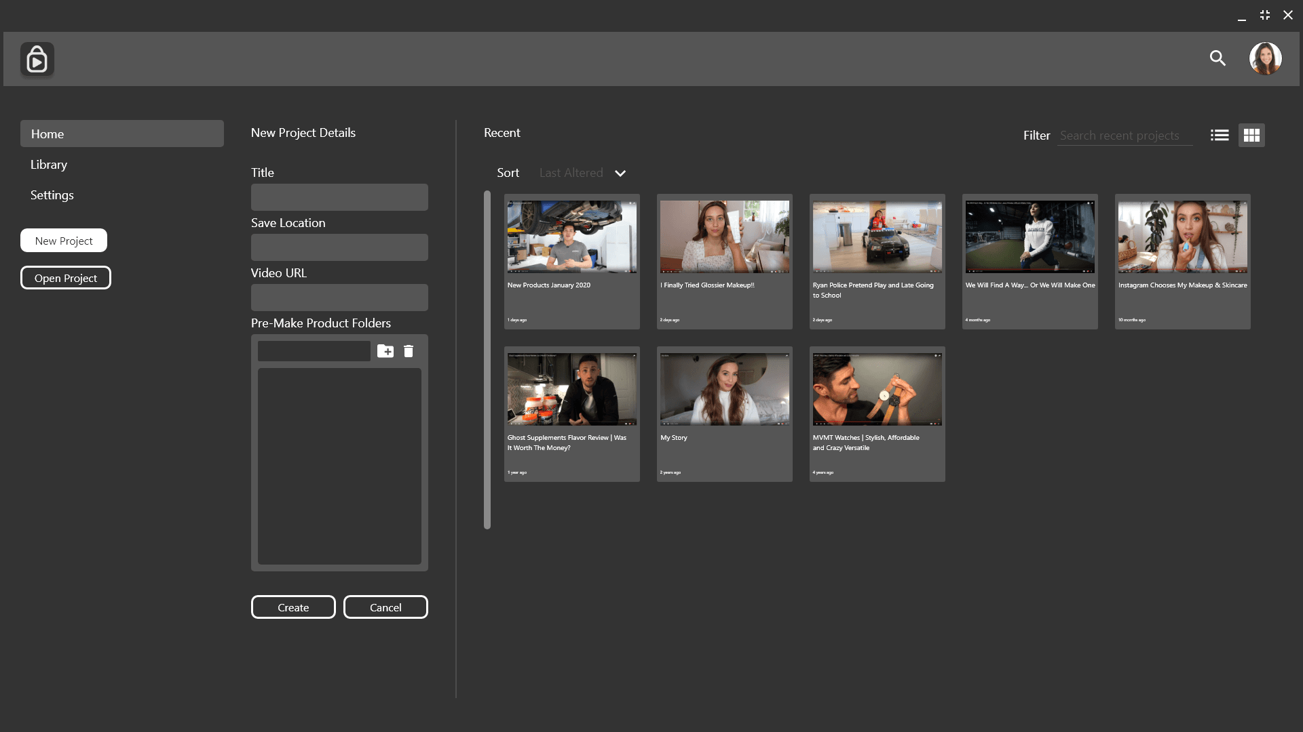This screenshot has width=1303, height=732.
Task: Toggle grid view for recent projects
Action: coord(1251,135)
